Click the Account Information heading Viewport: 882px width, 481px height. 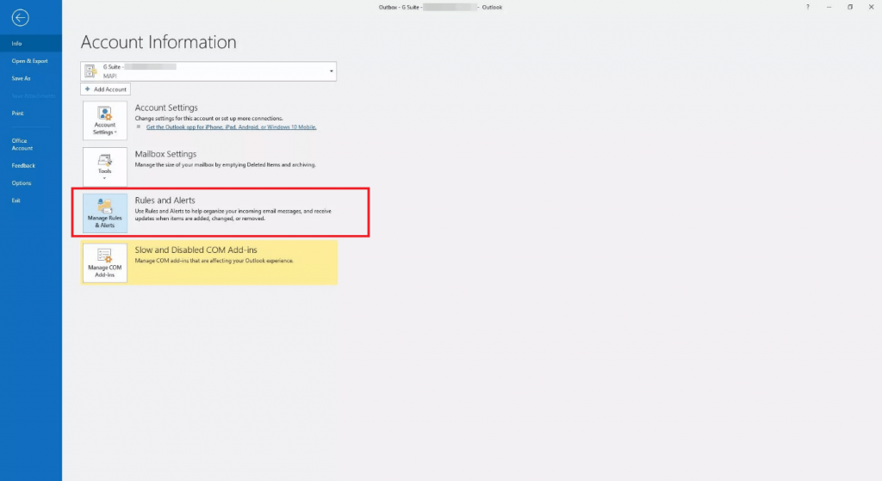tap(158, 42)
